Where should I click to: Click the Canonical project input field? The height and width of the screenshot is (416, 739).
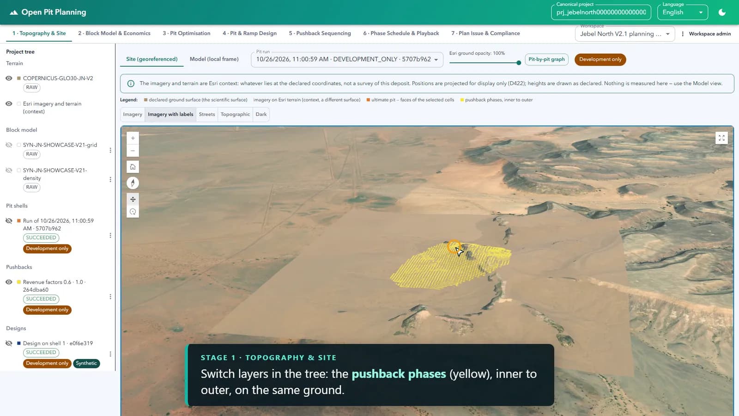point(601,12)
